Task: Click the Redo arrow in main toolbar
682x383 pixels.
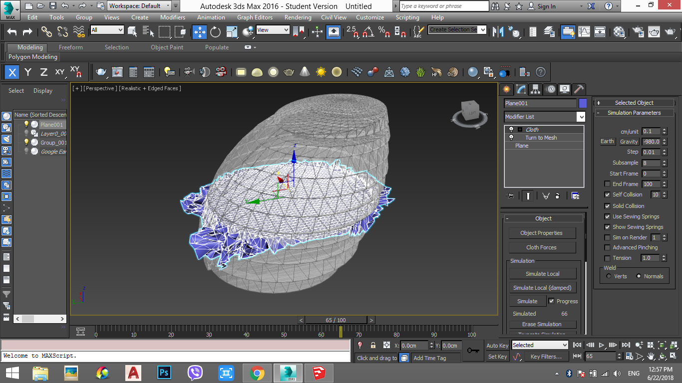Action: (27, 32)
